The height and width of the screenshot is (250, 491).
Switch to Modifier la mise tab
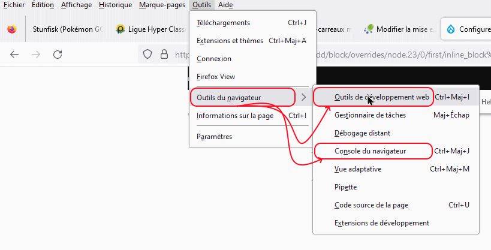click(399, 29)
